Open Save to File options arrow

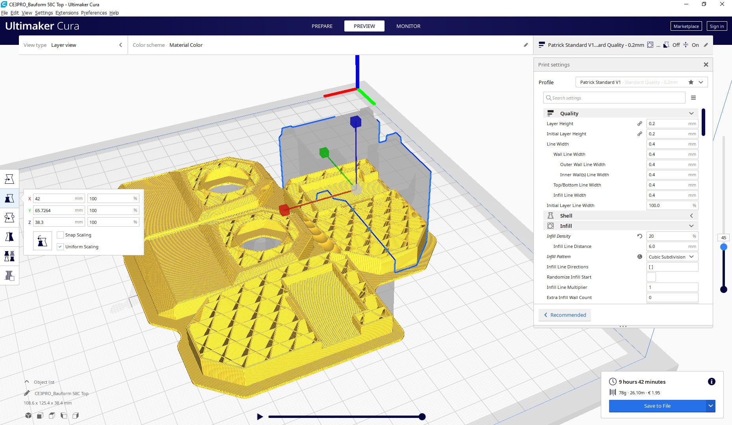pyautogui.click(x=710, y=406)
